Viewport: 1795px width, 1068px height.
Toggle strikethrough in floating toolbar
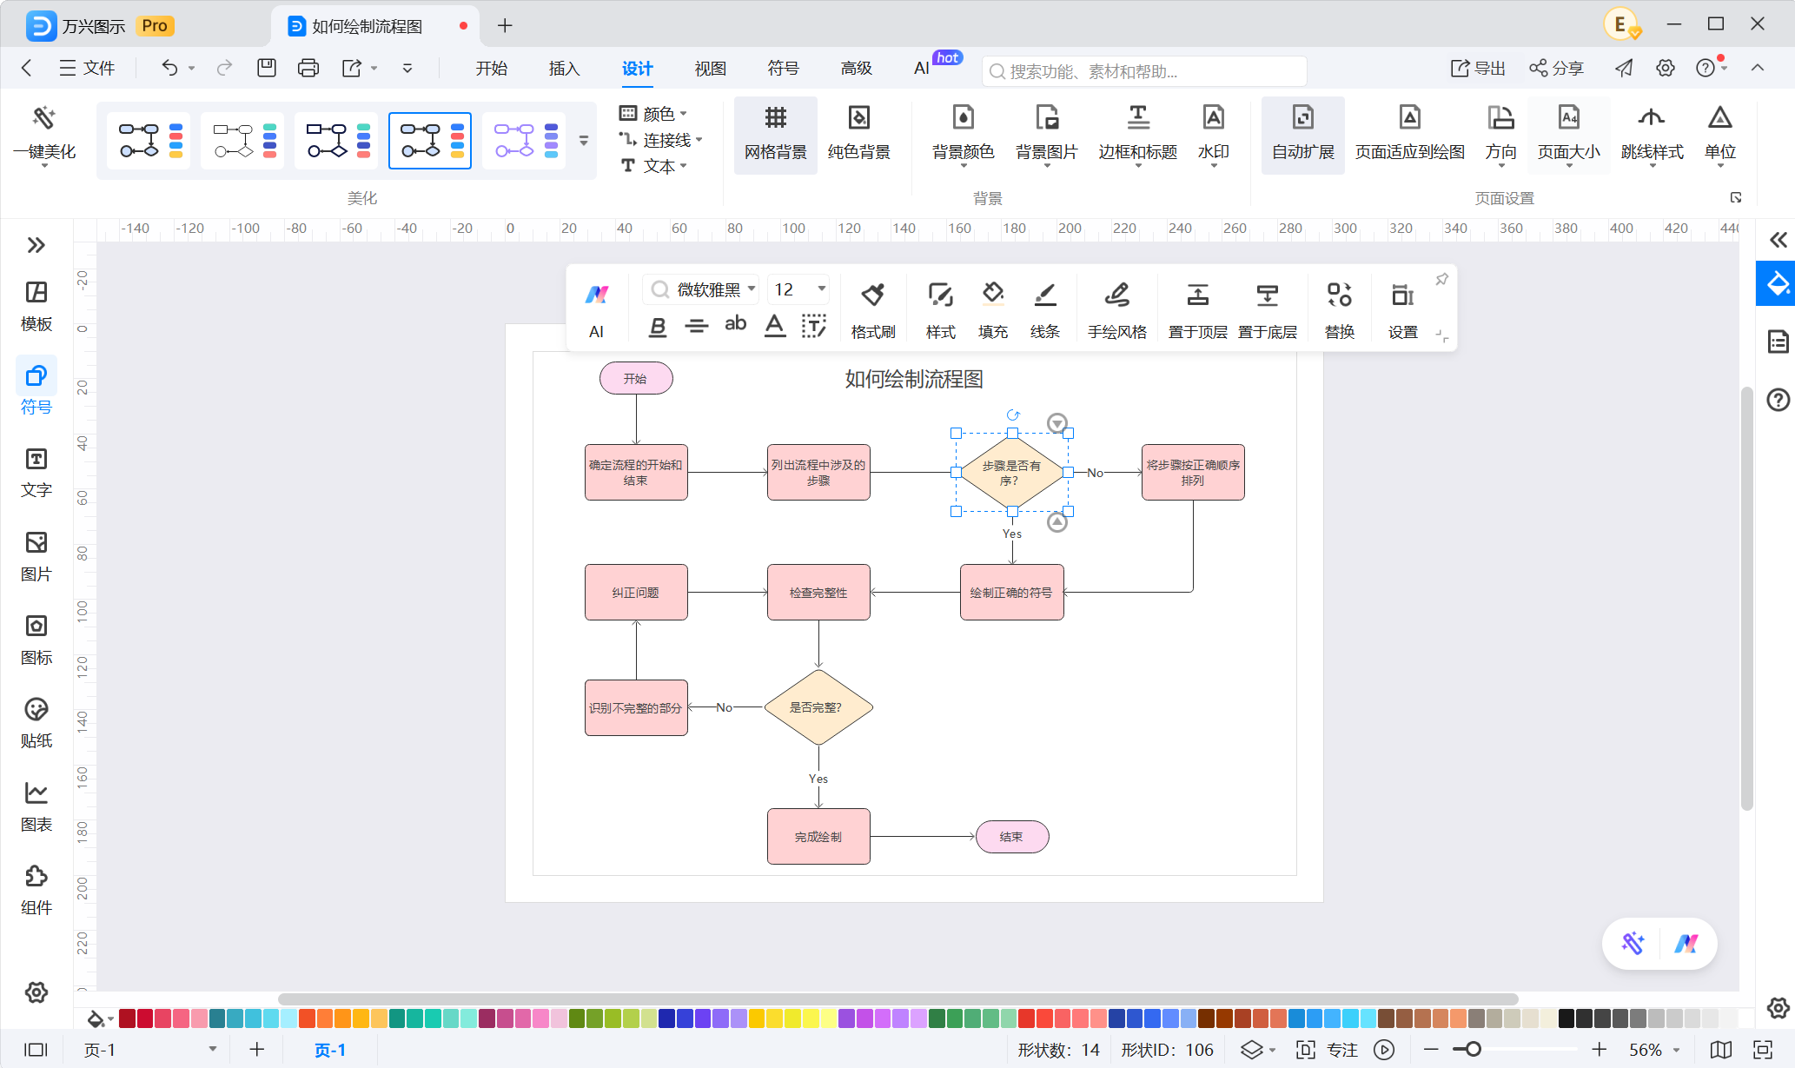[x=697, y=327]
